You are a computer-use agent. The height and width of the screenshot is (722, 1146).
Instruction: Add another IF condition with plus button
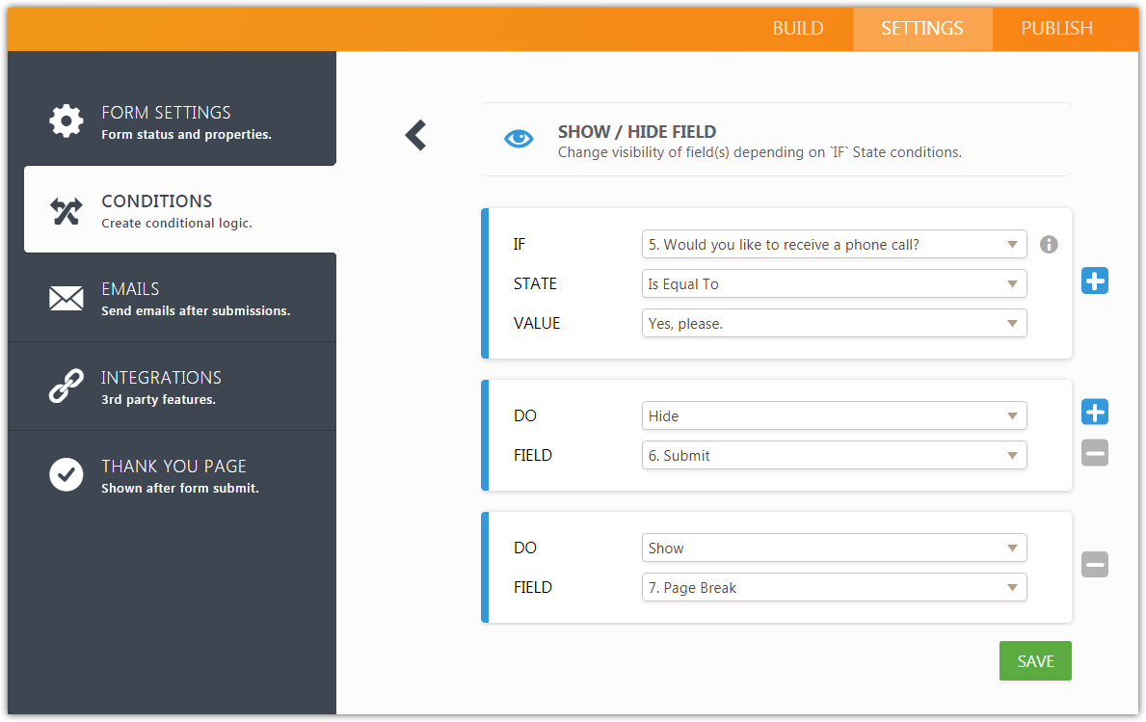1094,281
